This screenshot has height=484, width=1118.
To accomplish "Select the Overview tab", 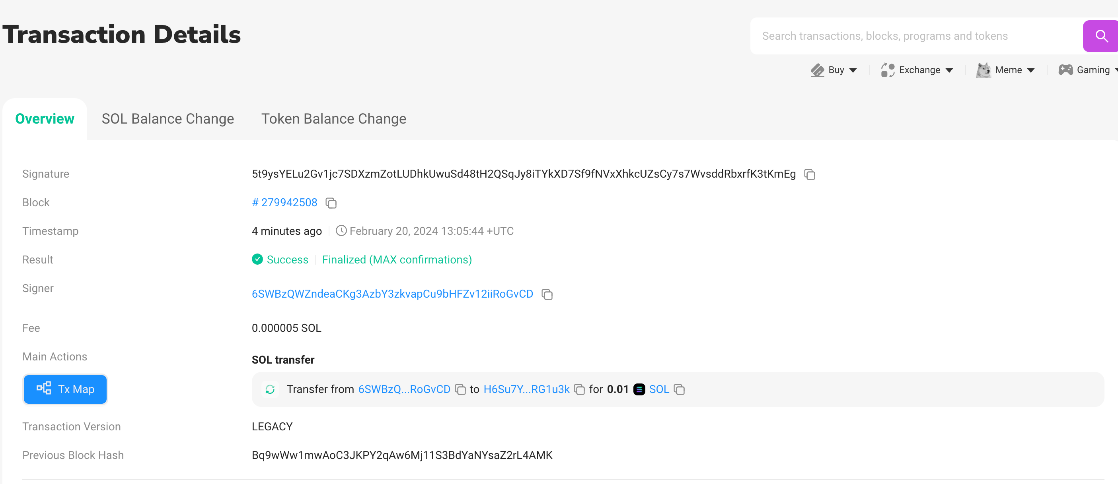I will click(45, 119).
